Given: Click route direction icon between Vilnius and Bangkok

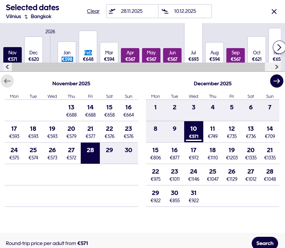Looking at the screenshot, I should click(26, 17).
